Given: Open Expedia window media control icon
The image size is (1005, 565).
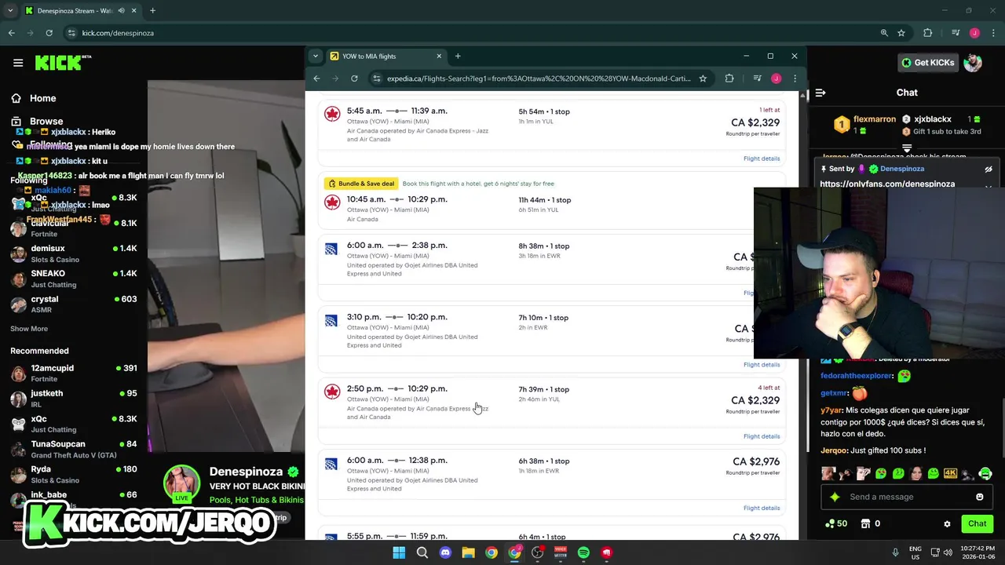Looking at the screenshot, I should [x=757, y=78].
